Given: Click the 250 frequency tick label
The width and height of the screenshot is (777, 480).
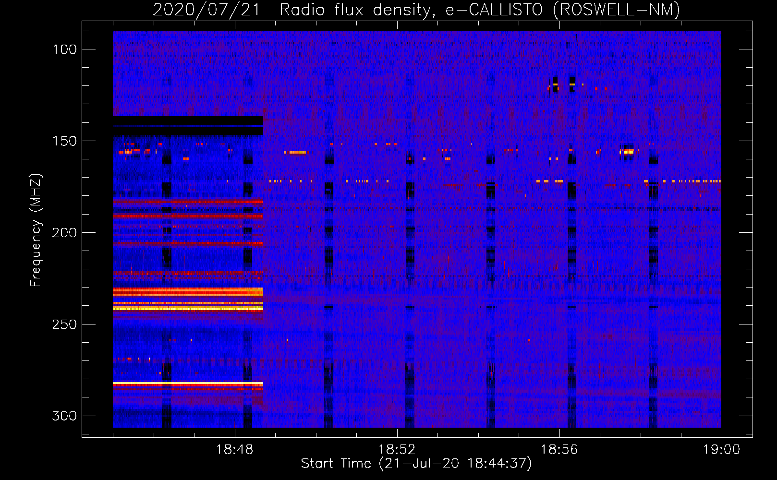Looking at the screenshot, I should 64,324.
